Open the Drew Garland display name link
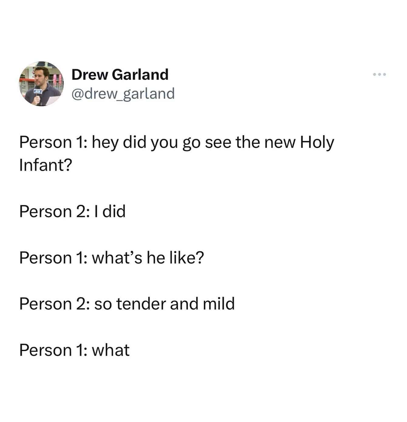The image size is (407, 422). [x=120, y=75]
